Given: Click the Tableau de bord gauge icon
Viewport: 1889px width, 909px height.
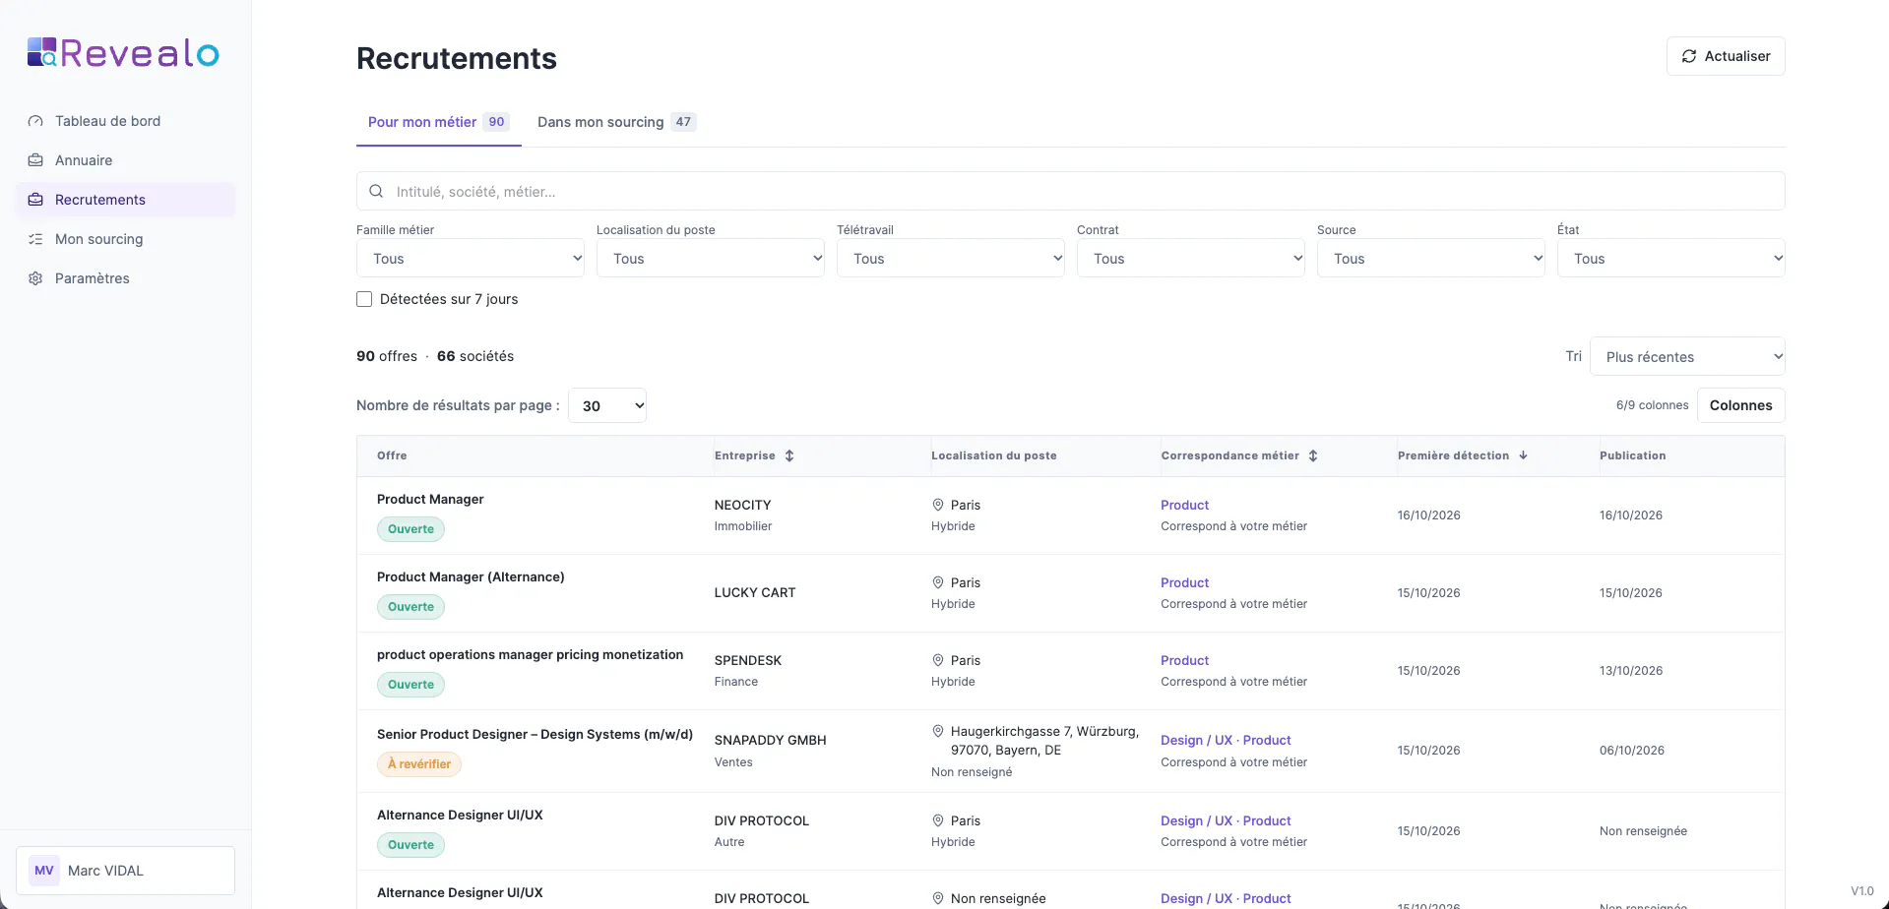Looking at the screenshot, I should coord(35,121).
